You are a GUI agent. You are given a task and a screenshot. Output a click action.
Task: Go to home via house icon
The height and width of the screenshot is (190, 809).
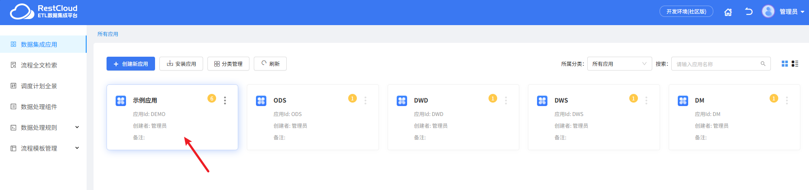click(728, 12)
